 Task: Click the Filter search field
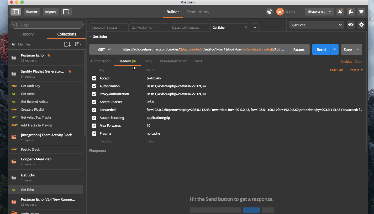[47, 25]
